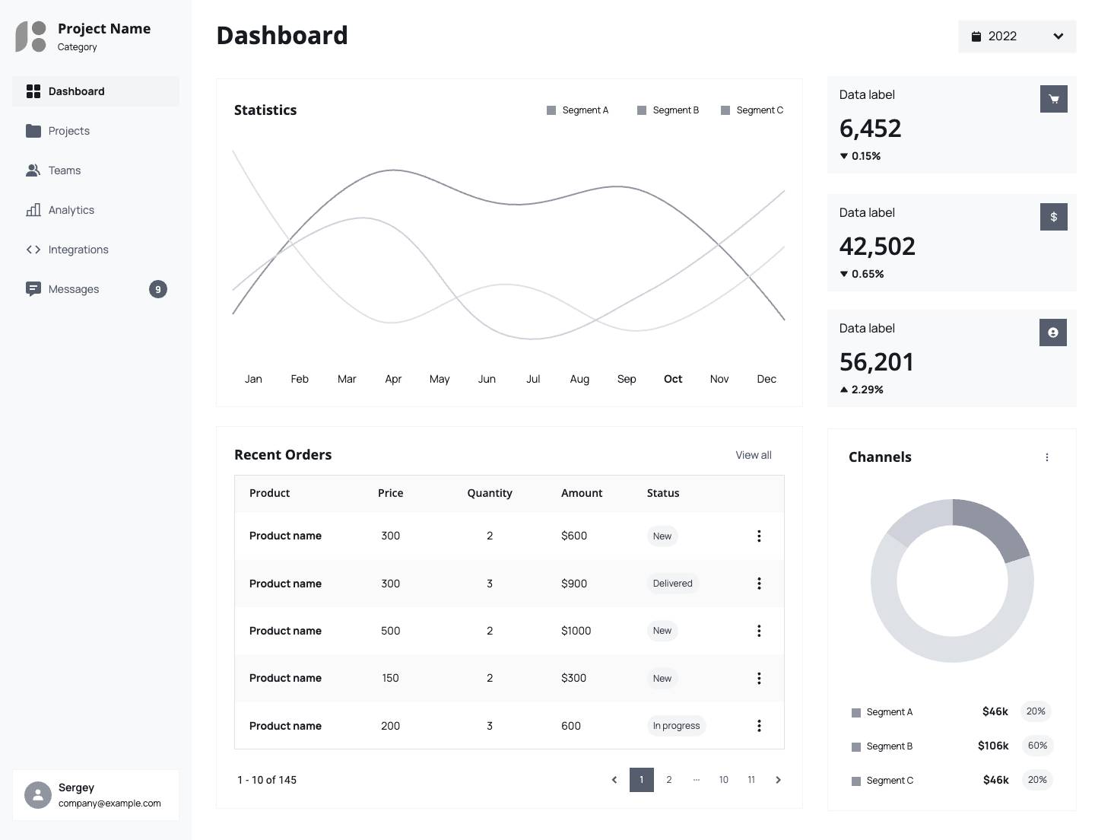
Task: Click the Segment A color swatch in Channels
Action: [856, 713]
